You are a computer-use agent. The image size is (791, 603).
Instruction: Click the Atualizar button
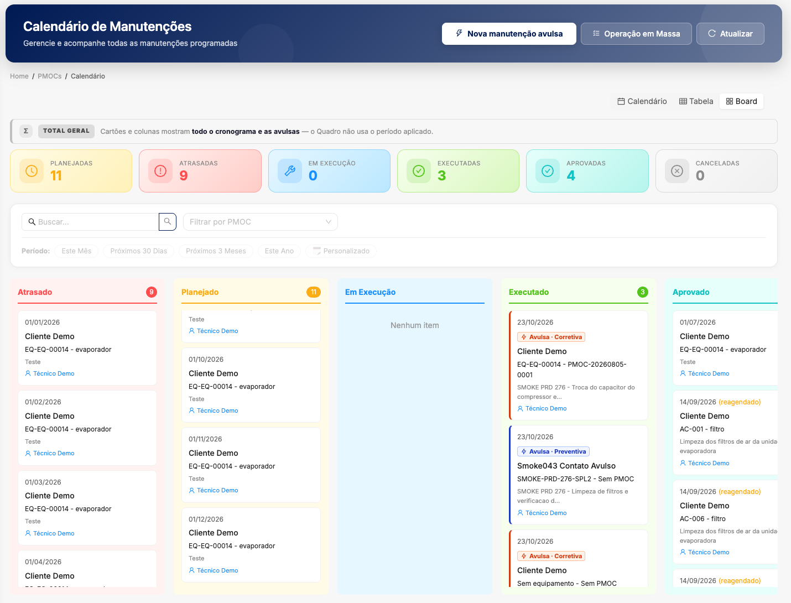coord(730,34)
